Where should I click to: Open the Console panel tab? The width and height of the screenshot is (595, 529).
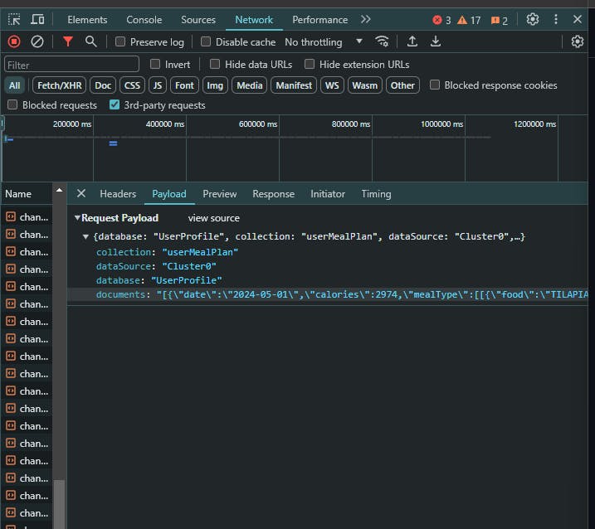point(144,20)
